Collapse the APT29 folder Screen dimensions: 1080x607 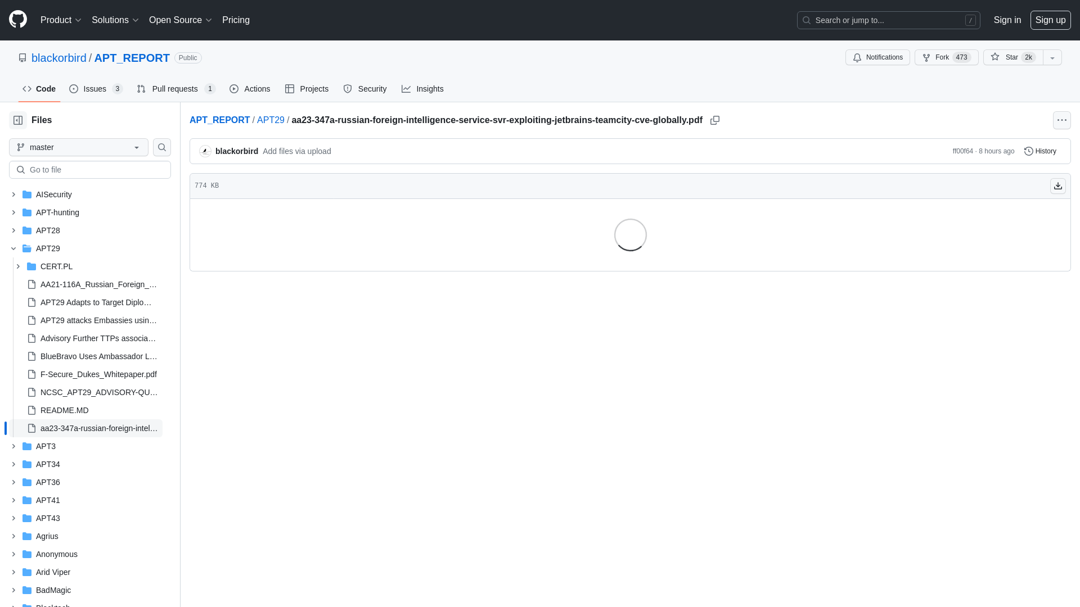pos(13,248)
